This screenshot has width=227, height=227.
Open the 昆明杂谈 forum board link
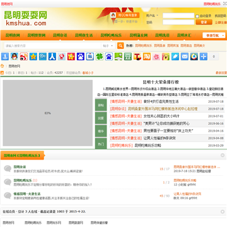coord(20,166)
